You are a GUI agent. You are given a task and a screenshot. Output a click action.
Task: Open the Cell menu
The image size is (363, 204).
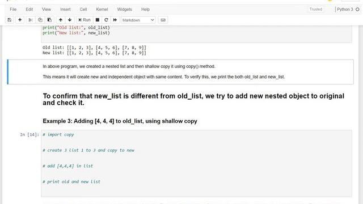coord(83,9)
